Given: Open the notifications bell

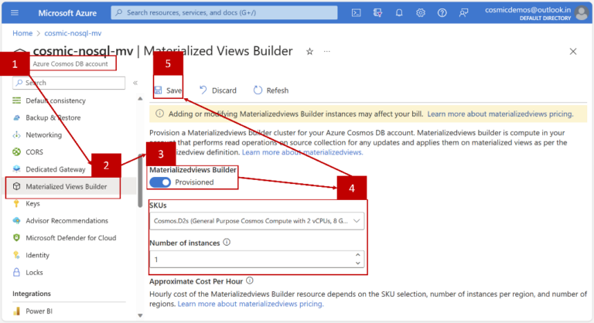Looking at the screenshot, I should (x=399, y=12).
